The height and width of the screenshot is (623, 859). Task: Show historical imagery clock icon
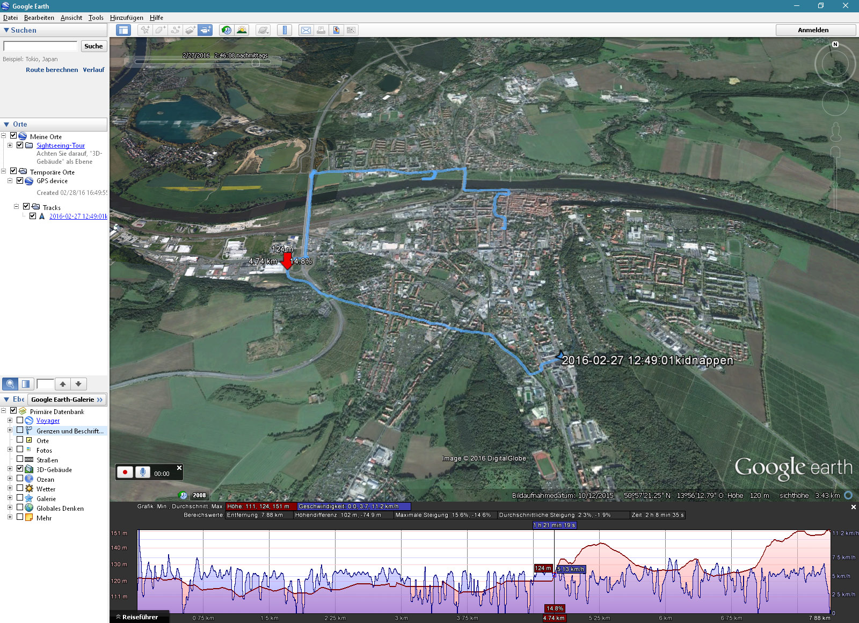[x=227, y=30]
